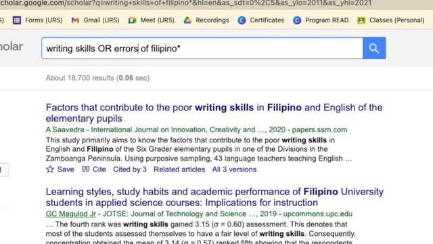
Task: Click the star icon to save Saavedra article
Action: tap(50, 169)
